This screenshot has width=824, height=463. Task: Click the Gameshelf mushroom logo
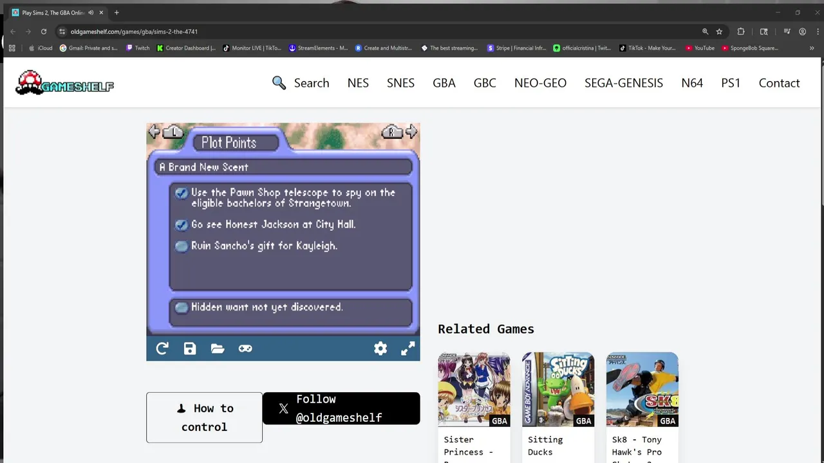click(x=64, y=82)
